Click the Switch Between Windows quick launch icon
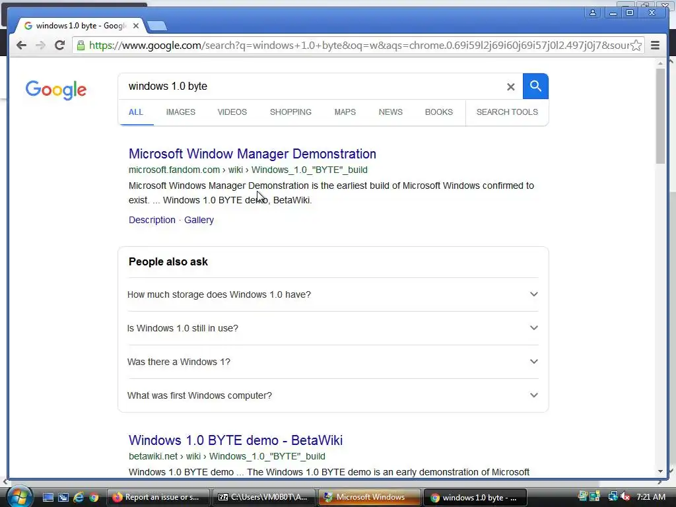676x507 pixels. point(63,497)
